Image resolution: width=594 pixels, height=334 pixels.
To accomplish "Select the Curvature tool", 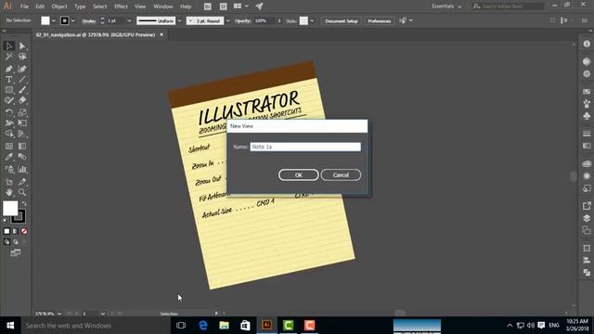I will coord(22,69).
